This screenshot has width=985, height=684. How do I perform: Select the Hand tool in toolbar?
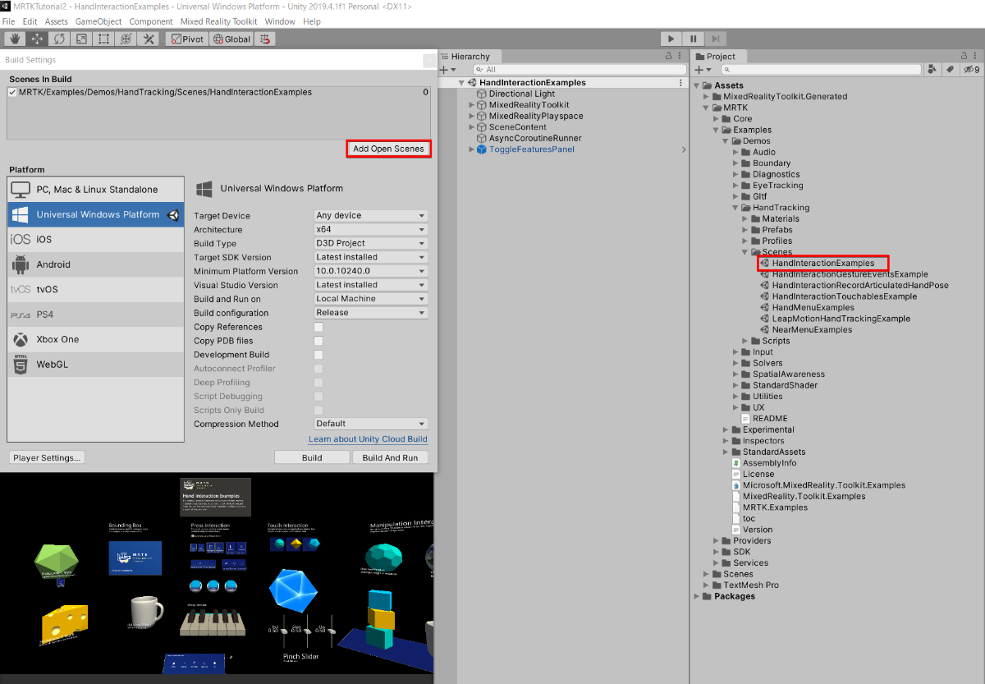point(15,39)
